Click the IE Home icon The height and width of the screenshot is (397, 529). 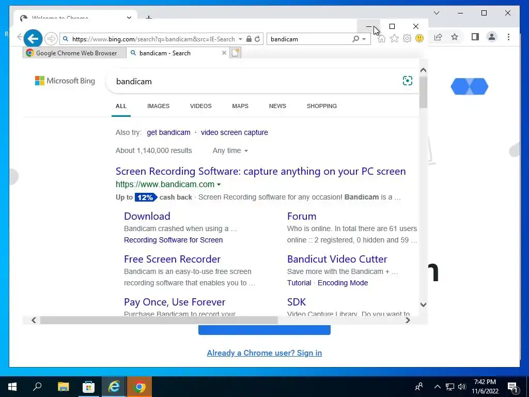coord(382,38)
